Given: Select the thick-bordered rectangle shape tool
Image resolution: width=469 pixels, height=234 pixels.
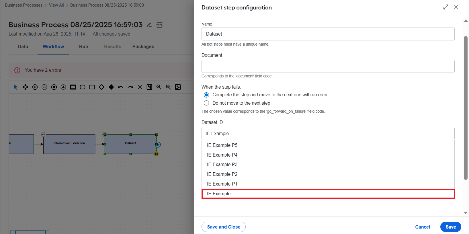Looking at the screenshot, I should [x=73, y=87].
